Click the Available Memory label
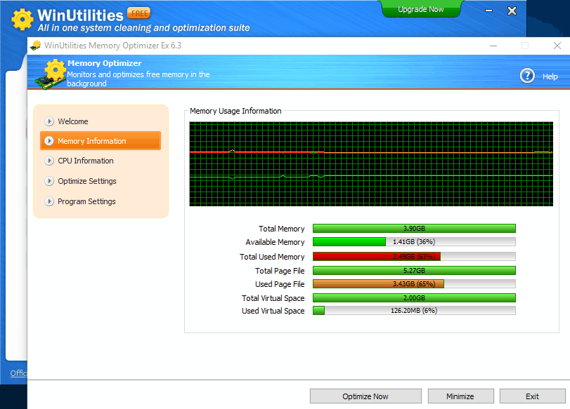 [x=275, y=242]
